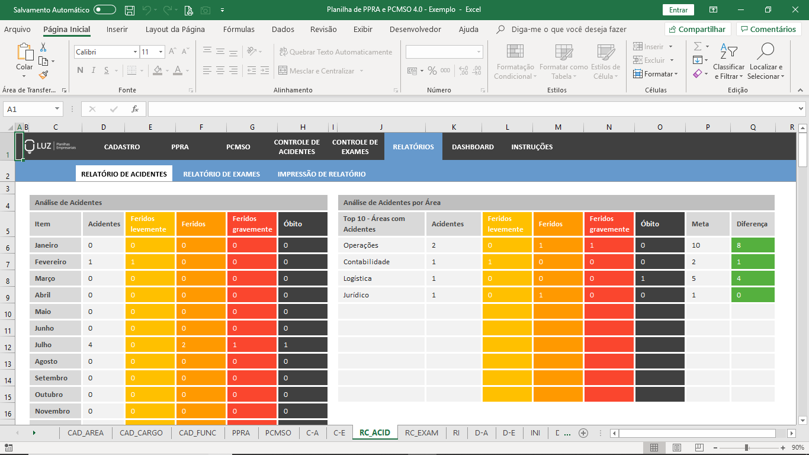Viewport: 809px width, 455px height.
Task: Toggle bold N formatting button
Action: pyautogui.click(x=80, y=71)
